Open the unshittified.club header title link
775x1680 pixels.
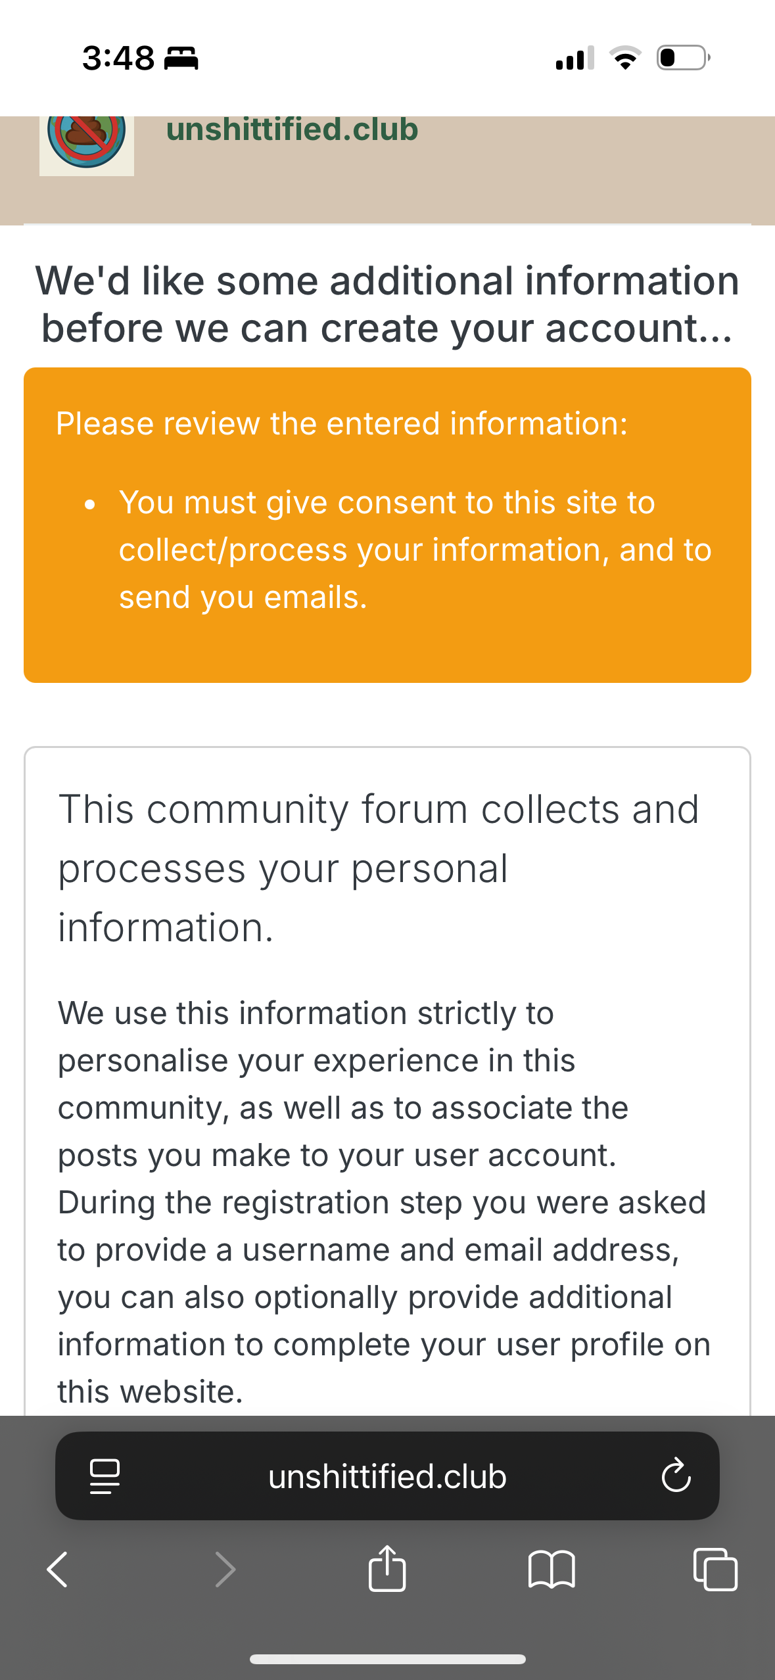[292, 129]
